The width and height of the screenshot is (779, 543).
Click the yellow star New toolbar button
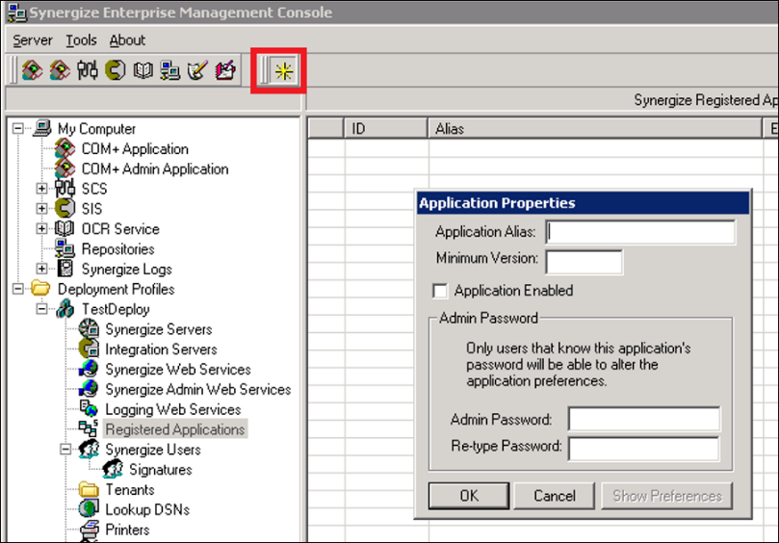[x=284, y=71]
